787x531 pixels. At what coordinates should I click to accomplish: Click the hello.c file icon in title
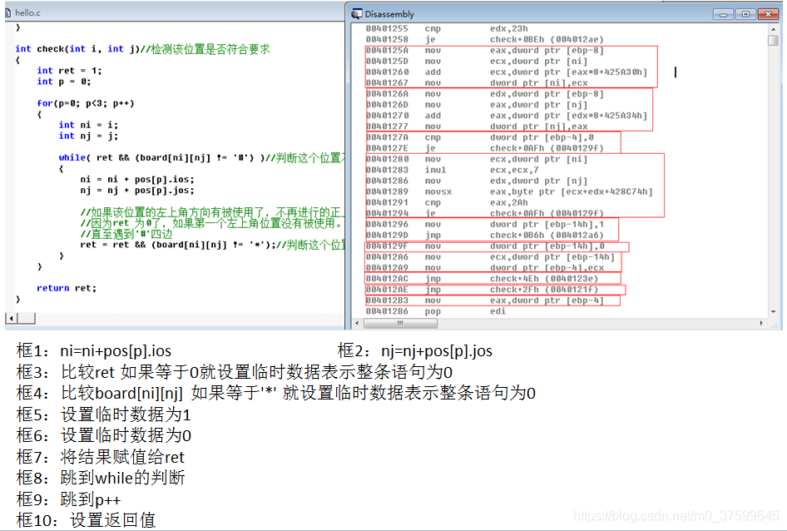point(8,13)
